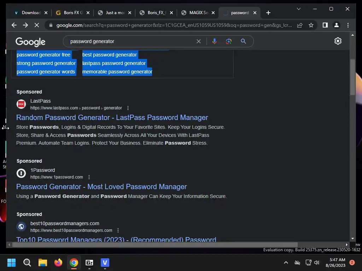
Task: Open Password Generator Most Loved Password Manager link
Action: click(101, 187)
